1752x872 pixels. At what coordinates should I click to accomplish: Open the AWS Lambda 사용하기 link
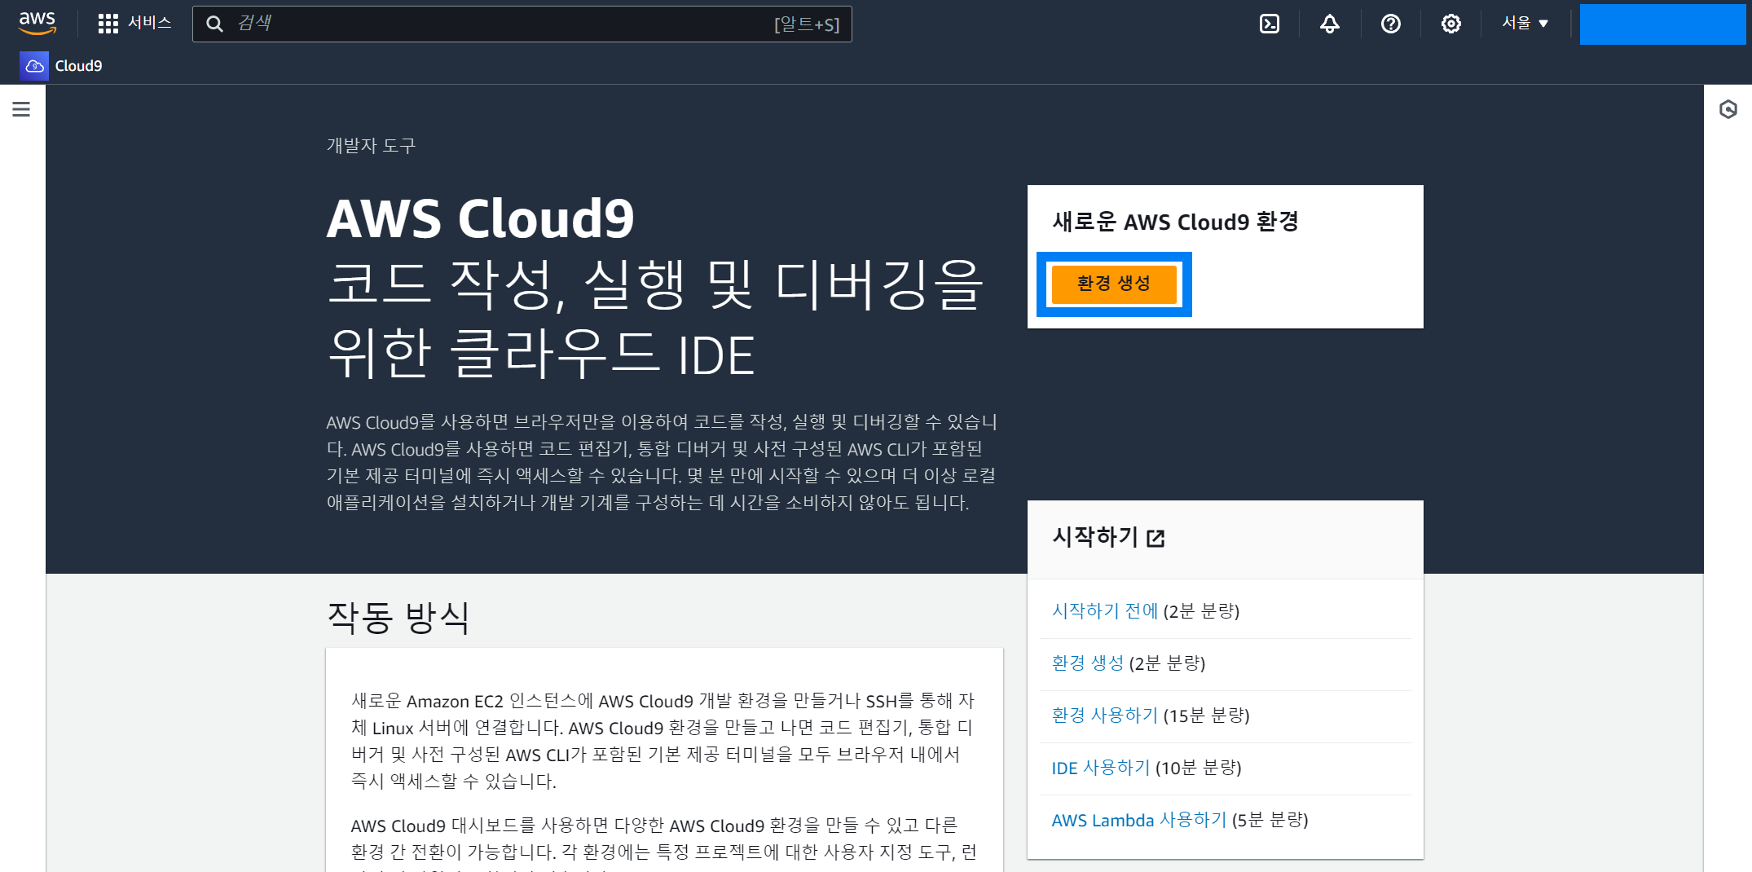(x=1139, y=820)
